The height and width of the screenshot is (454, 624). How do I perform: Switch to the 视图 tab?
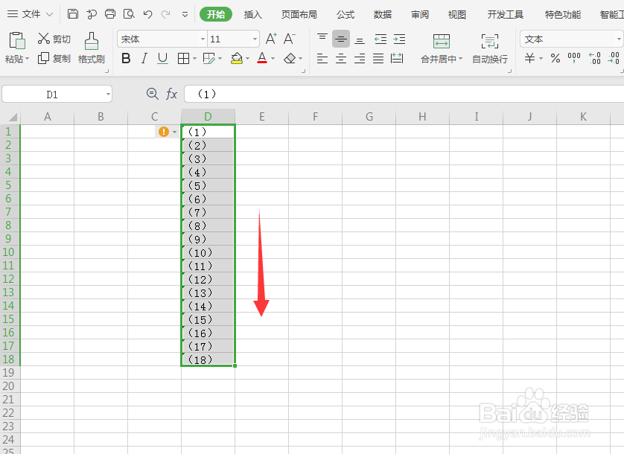click(x=457, y=15)
